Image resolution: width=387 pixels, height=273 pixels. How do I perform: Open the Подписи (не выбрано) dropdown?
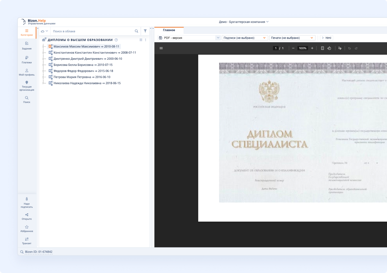(x=245, y=37)
